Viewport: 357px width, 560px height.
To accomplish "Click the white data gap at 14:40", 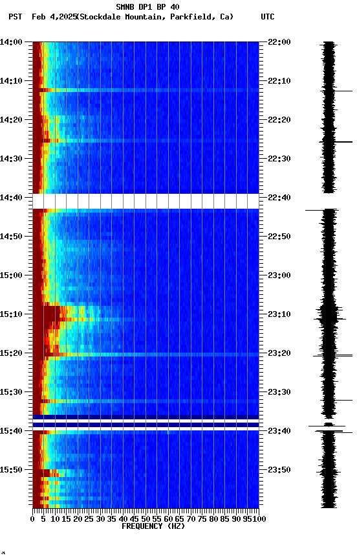I will pos(146,202).
